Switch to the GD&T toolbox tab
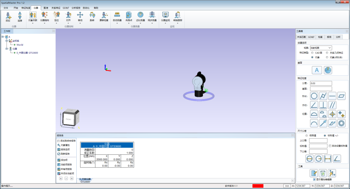The width and height of the screenshot is (350, 189). point(311,37)
